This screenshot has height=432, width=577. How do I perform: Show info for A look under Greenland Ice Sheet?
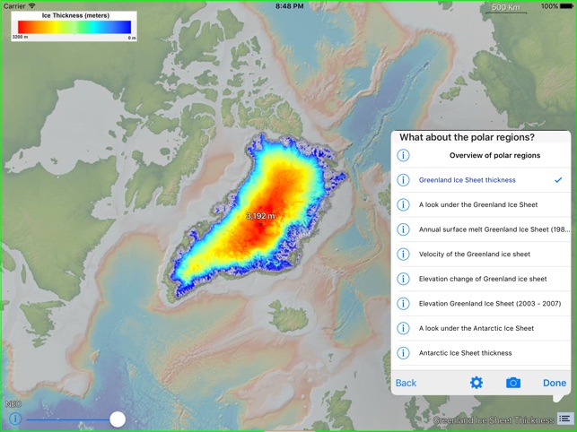[x=403, y=204]
